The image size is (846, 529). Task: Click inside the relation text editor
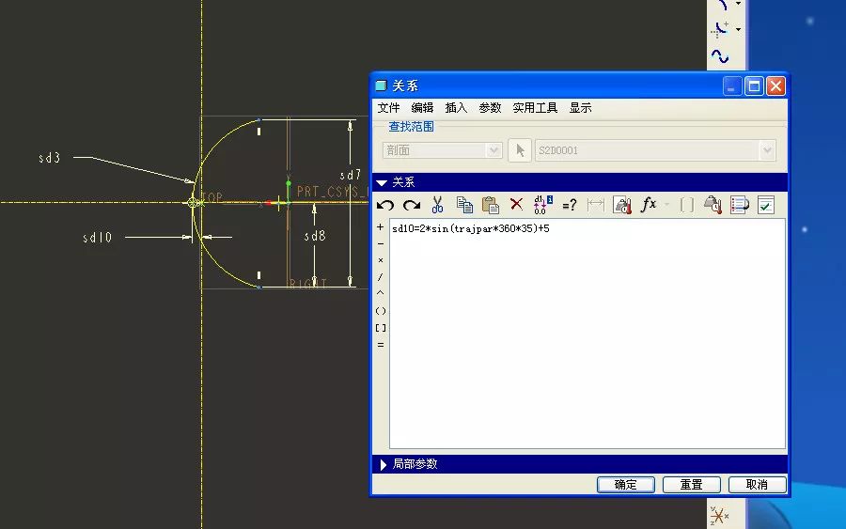click(x=587, y=334)
